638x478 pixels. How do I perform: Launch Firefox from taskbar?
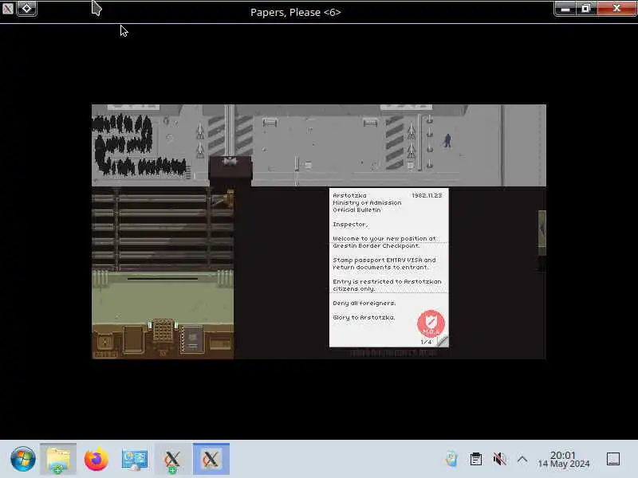(96, 459)
